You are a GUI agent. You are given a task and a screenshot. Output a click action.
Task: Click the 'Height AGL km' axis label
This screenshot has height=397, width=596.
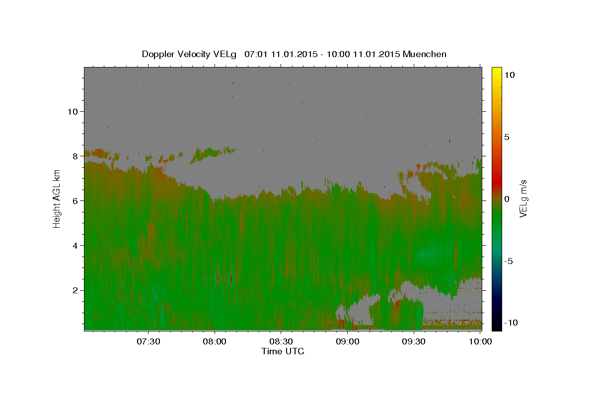pyautogui.click(x=57, y=198)
